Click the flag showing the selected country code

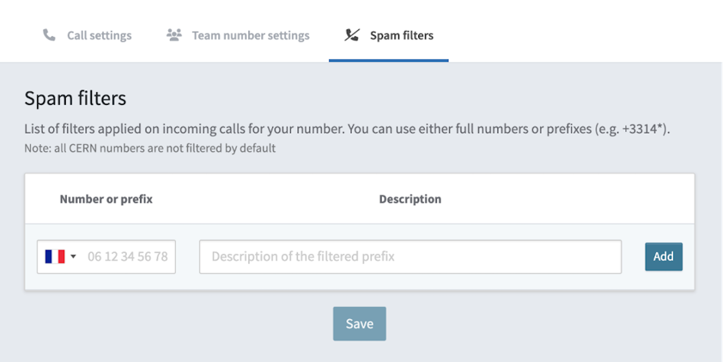[x=54, y=256]
